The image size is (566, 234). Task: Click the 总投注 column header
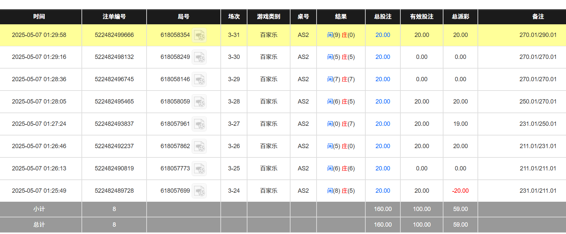click(383, 17)
